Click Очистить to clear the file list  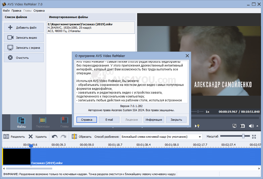(24, 58)
